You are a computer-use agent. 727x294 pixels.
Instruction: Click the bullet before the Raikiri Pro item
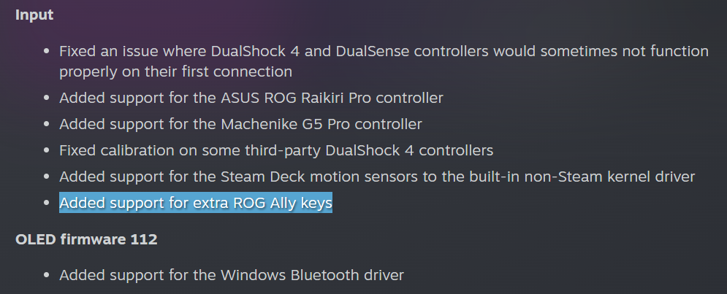point(46,98)
